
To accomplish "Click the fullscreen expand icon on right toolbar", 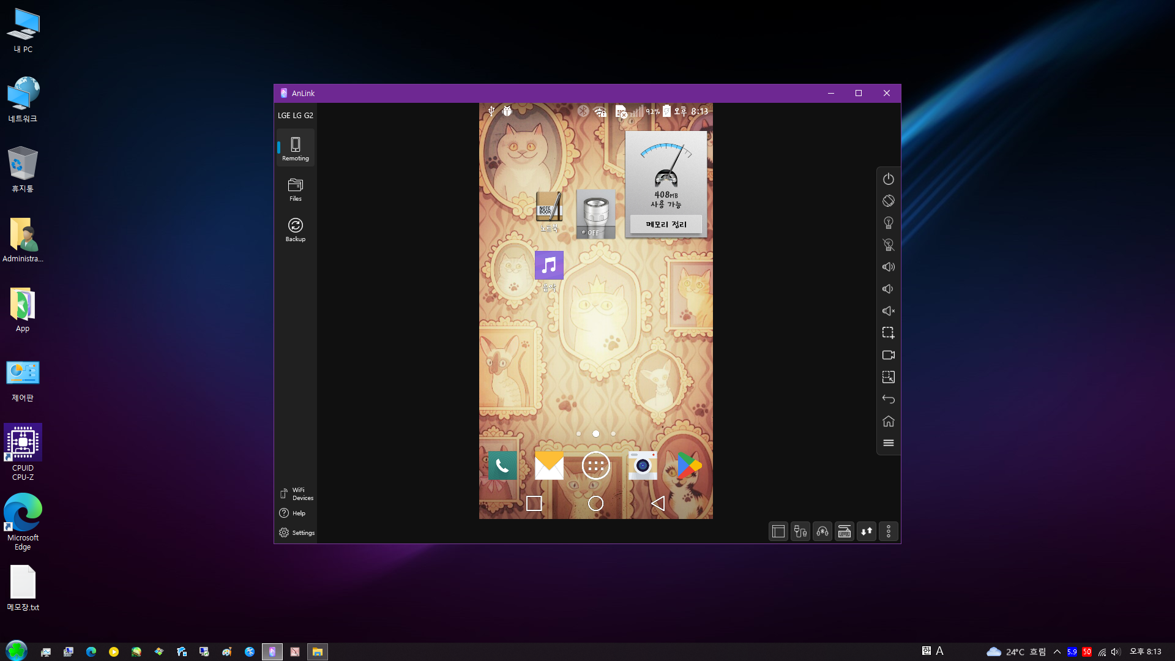I will [x=888, y=377].
